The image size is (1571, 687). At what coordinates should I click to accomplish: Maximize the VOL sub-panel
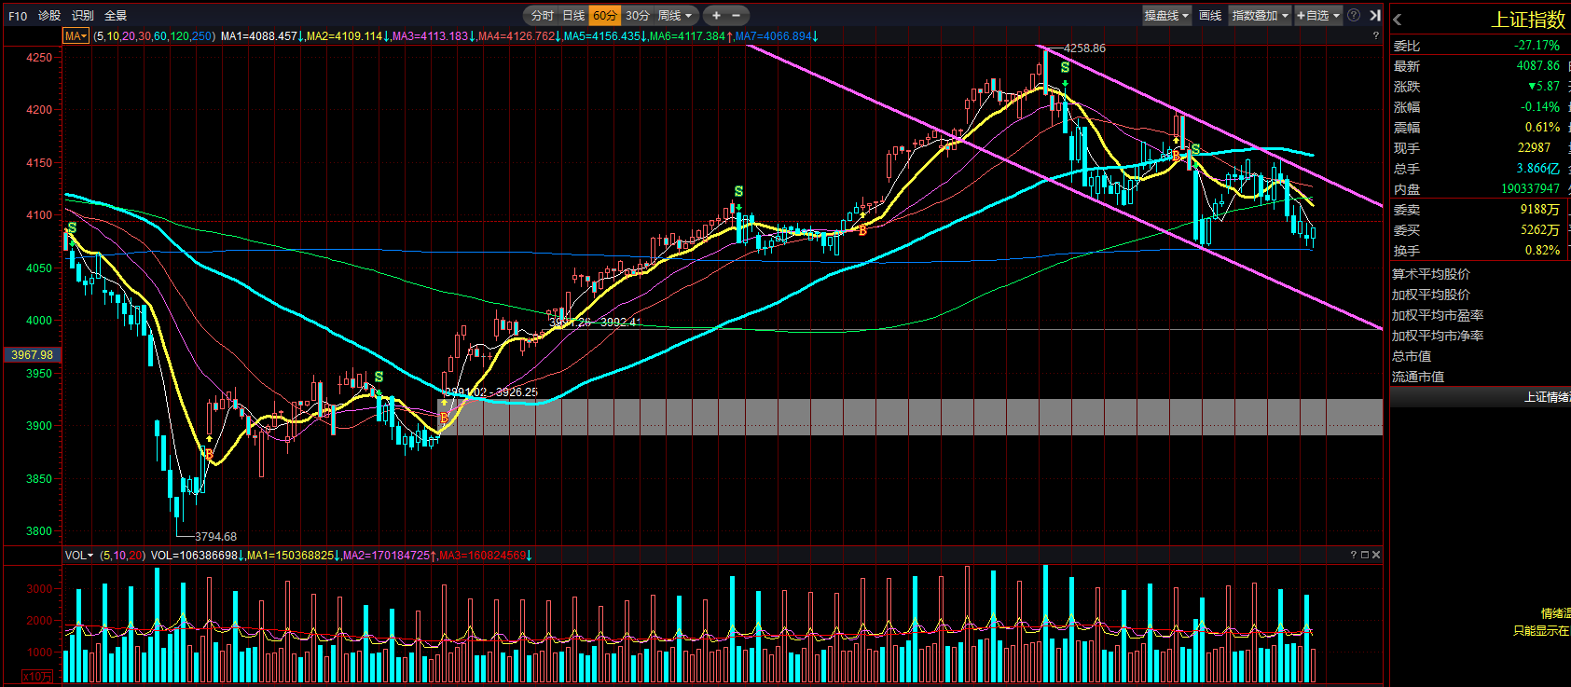(1364, 555)
